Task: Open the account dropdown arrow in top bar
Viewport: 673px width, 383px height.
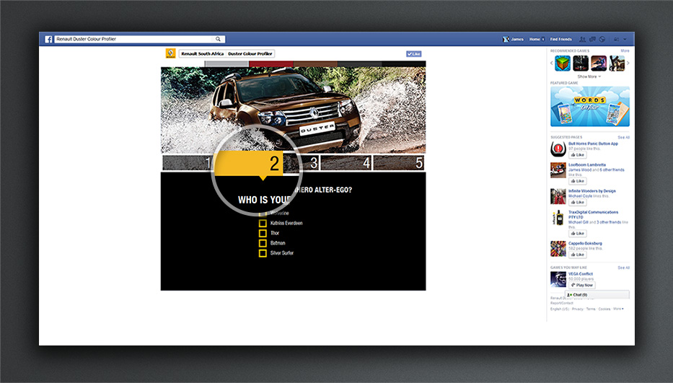Action: click(625, 39)
